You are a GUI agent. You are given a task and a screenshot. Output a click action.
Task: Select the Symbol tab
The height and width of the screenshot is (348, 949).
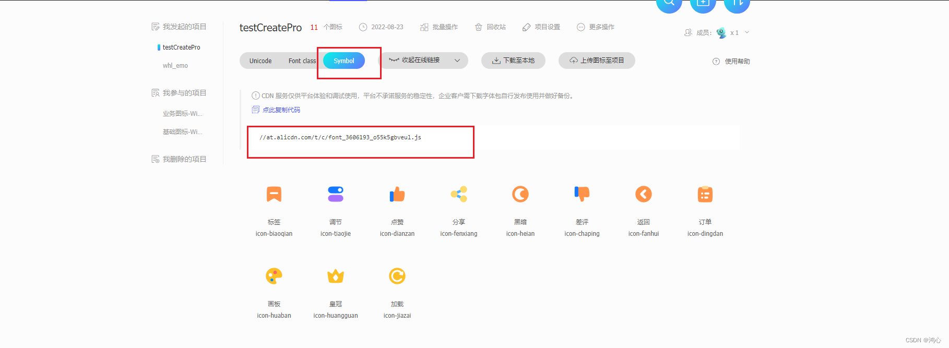pos(344,61)
